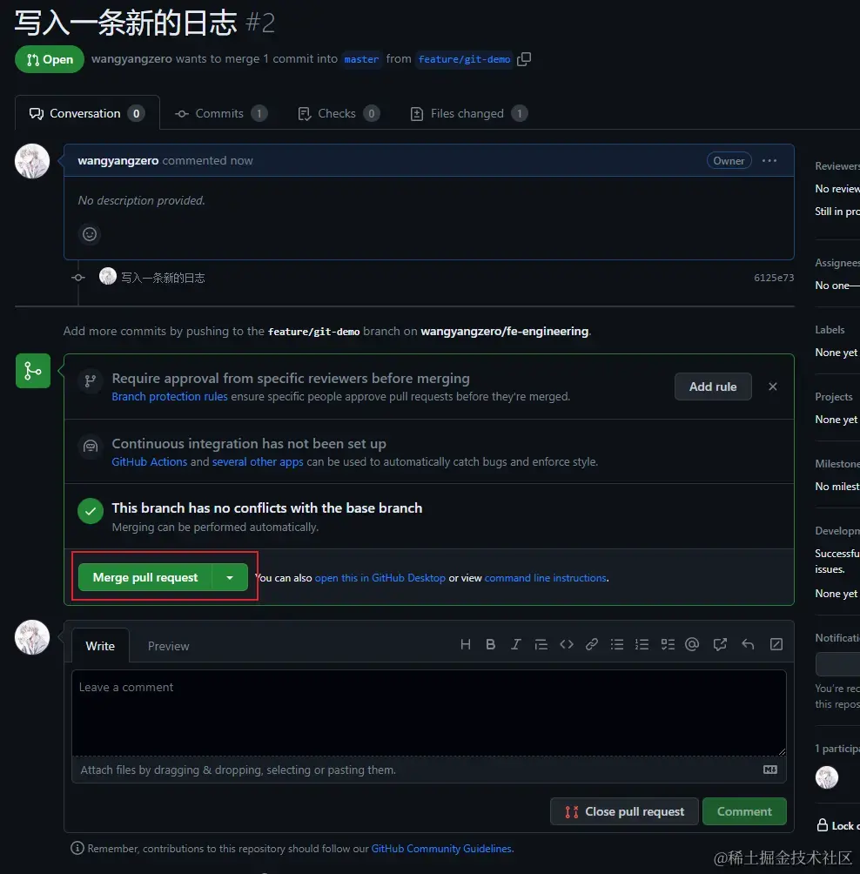Insert a quote block
The image size is (860, 874).
click(541, 645)
